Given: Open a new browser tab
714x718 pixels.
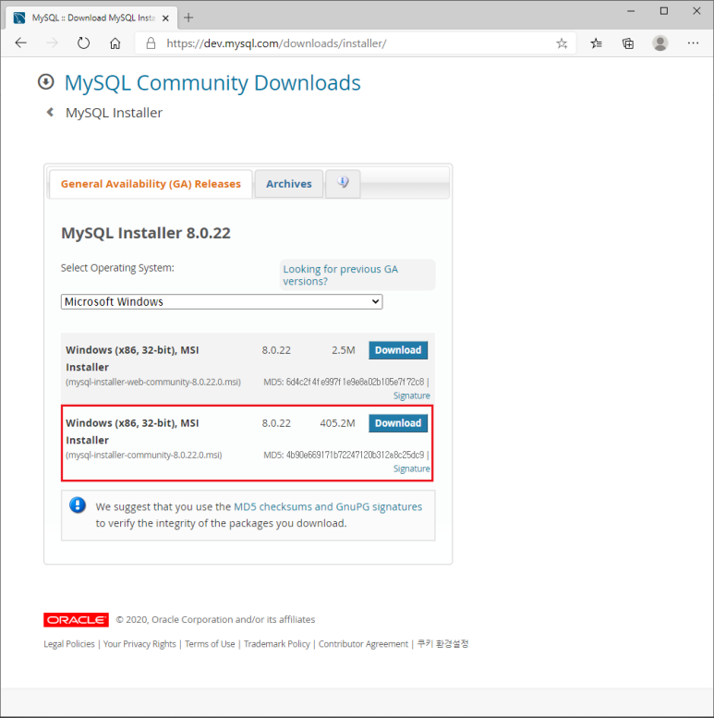Looking at the screenshot, I should [188, 18].
